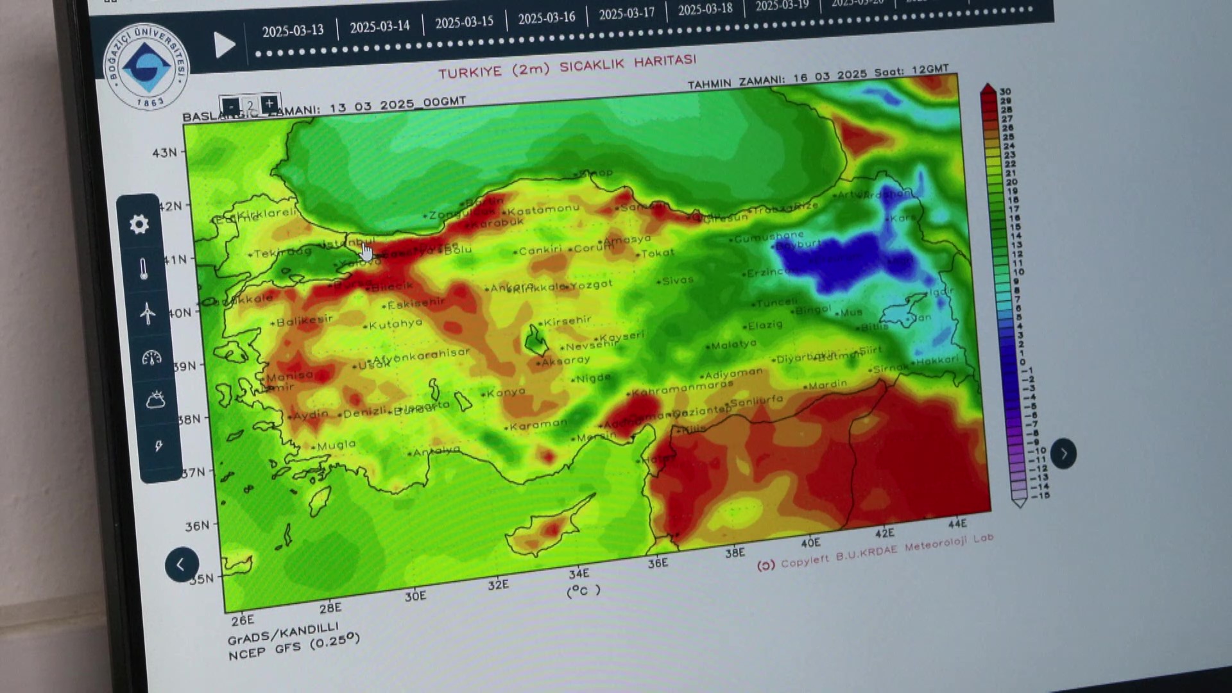Switch to the 2025-03-15 date tab
The height and width of the screenshot is (693, 1232).
coord(464,22)
